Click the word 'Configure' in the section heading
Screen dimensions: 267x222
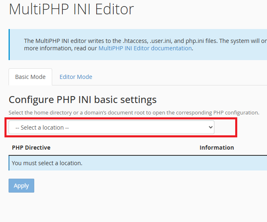31,100
